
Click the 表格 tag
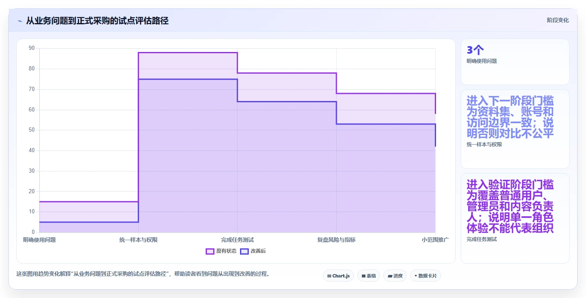(369, 276)
